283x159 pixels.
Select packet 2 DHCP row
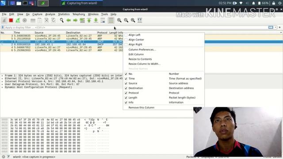click(x=61, y=45)
